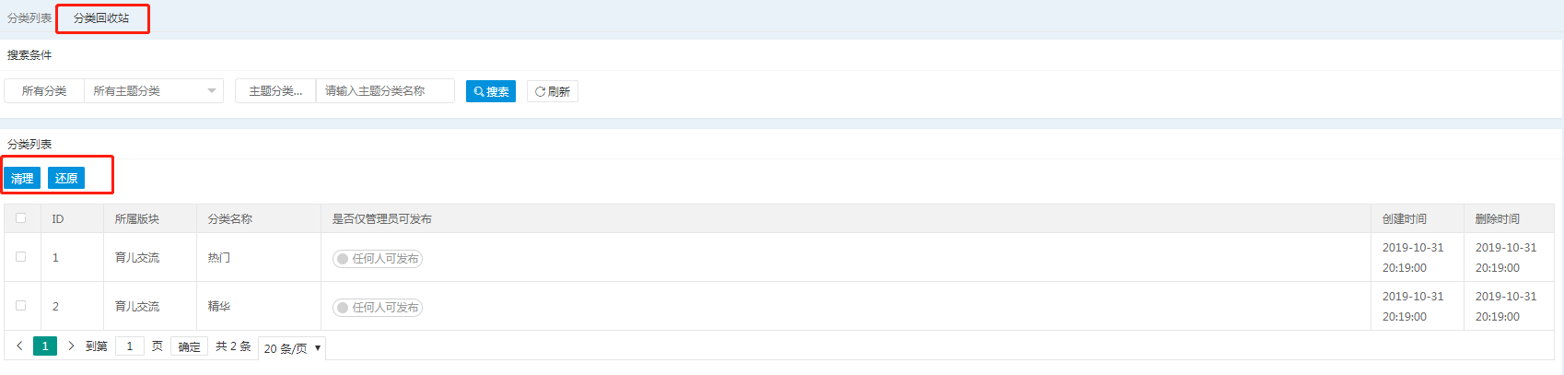Go to next page arrow in pagination
The image size is (1564, 375).
(x=71, y=346)
